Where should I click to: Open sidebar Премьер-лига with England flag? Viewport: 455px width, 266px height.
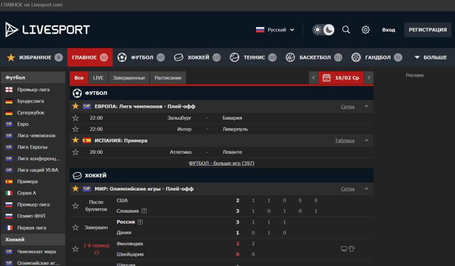33,90
